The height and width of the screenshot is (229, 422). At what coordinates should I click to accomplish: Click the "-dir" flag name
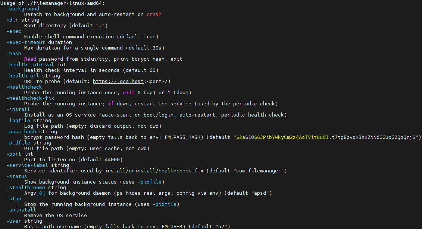pyautogui.click(x=12, y=20)
